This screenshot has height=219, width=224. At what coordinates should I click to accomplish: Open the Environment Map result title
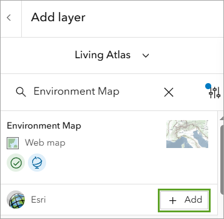click(x=44, y=126)
